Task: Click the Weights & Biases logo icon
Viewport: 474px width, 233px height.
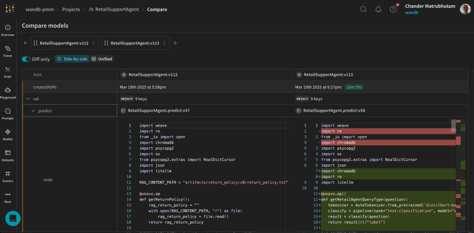Action: click(9, 9)
